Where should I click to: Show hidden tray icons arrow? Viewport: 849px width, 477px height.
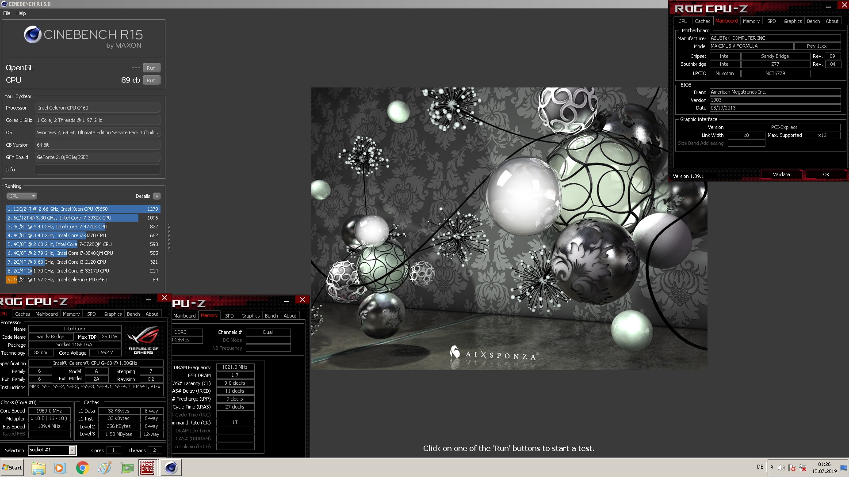pyautogui.click(x=772, y=467)
